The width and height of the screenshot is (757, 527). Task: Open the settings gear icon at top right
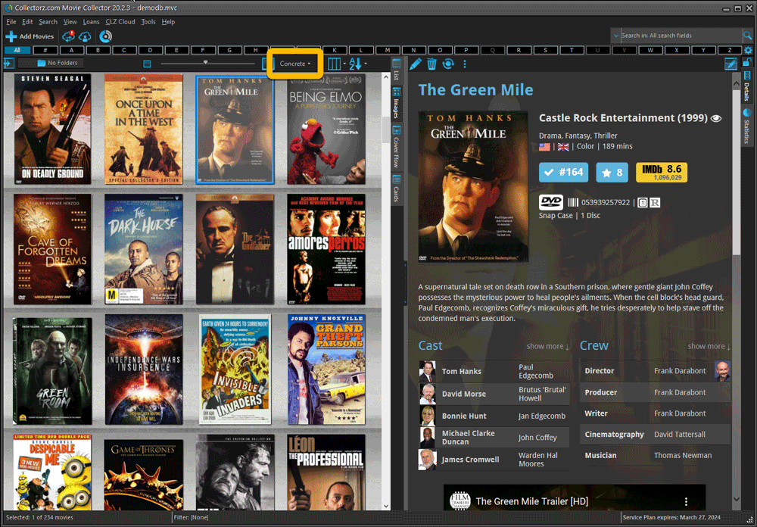point(748,49)
